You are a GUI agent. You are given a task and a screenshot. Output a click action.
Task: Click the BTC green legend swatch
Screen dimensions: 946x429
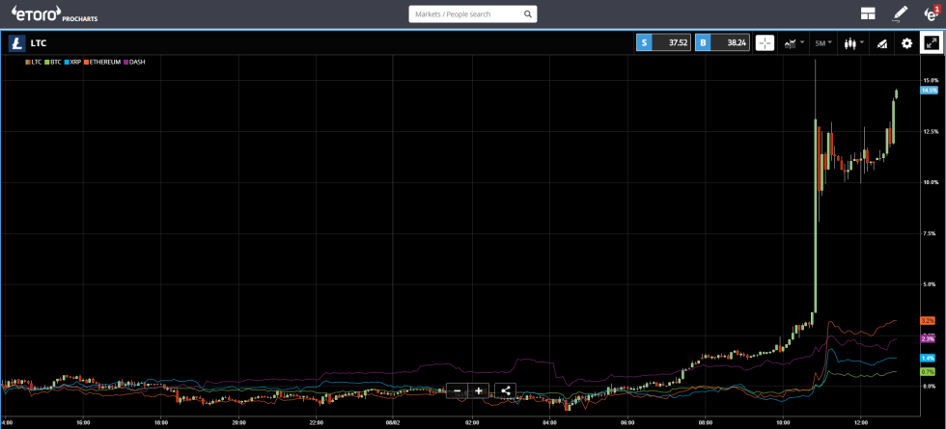(46, 62)
